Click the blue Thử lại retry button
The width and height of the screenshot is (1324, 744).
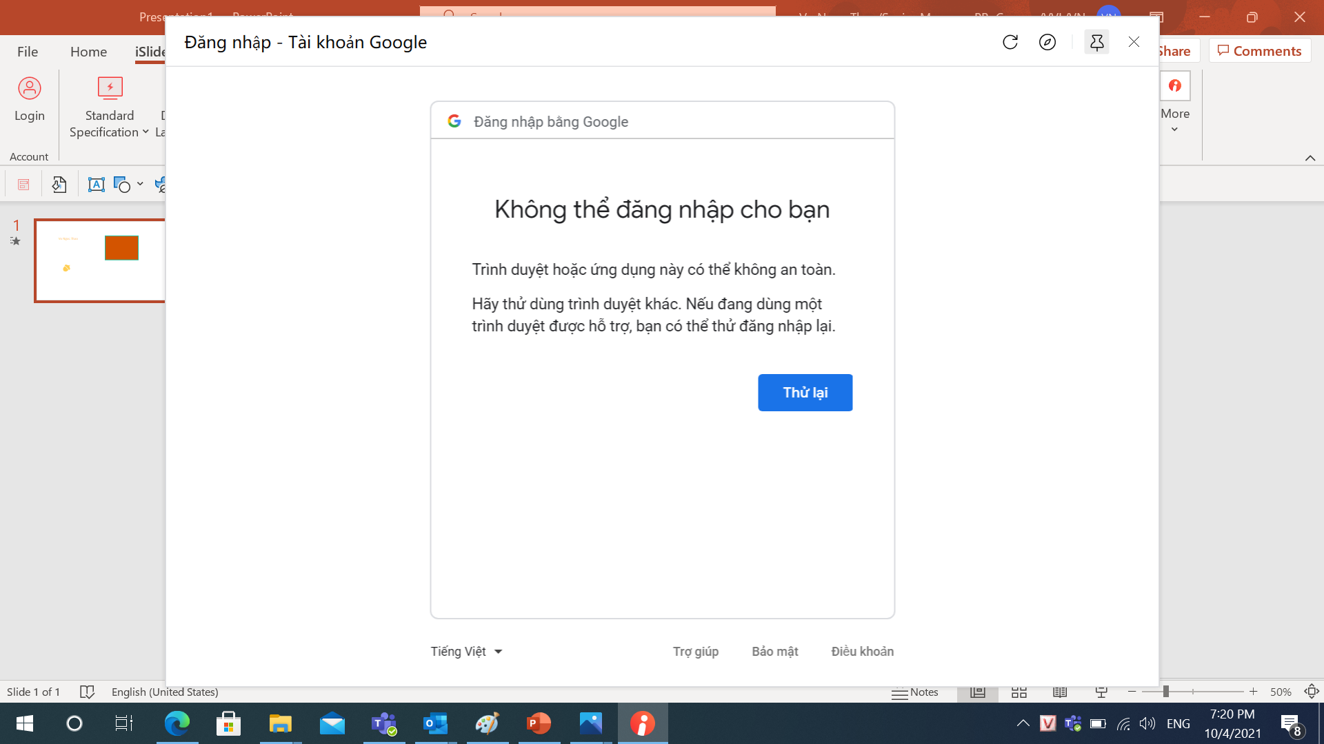805,393
